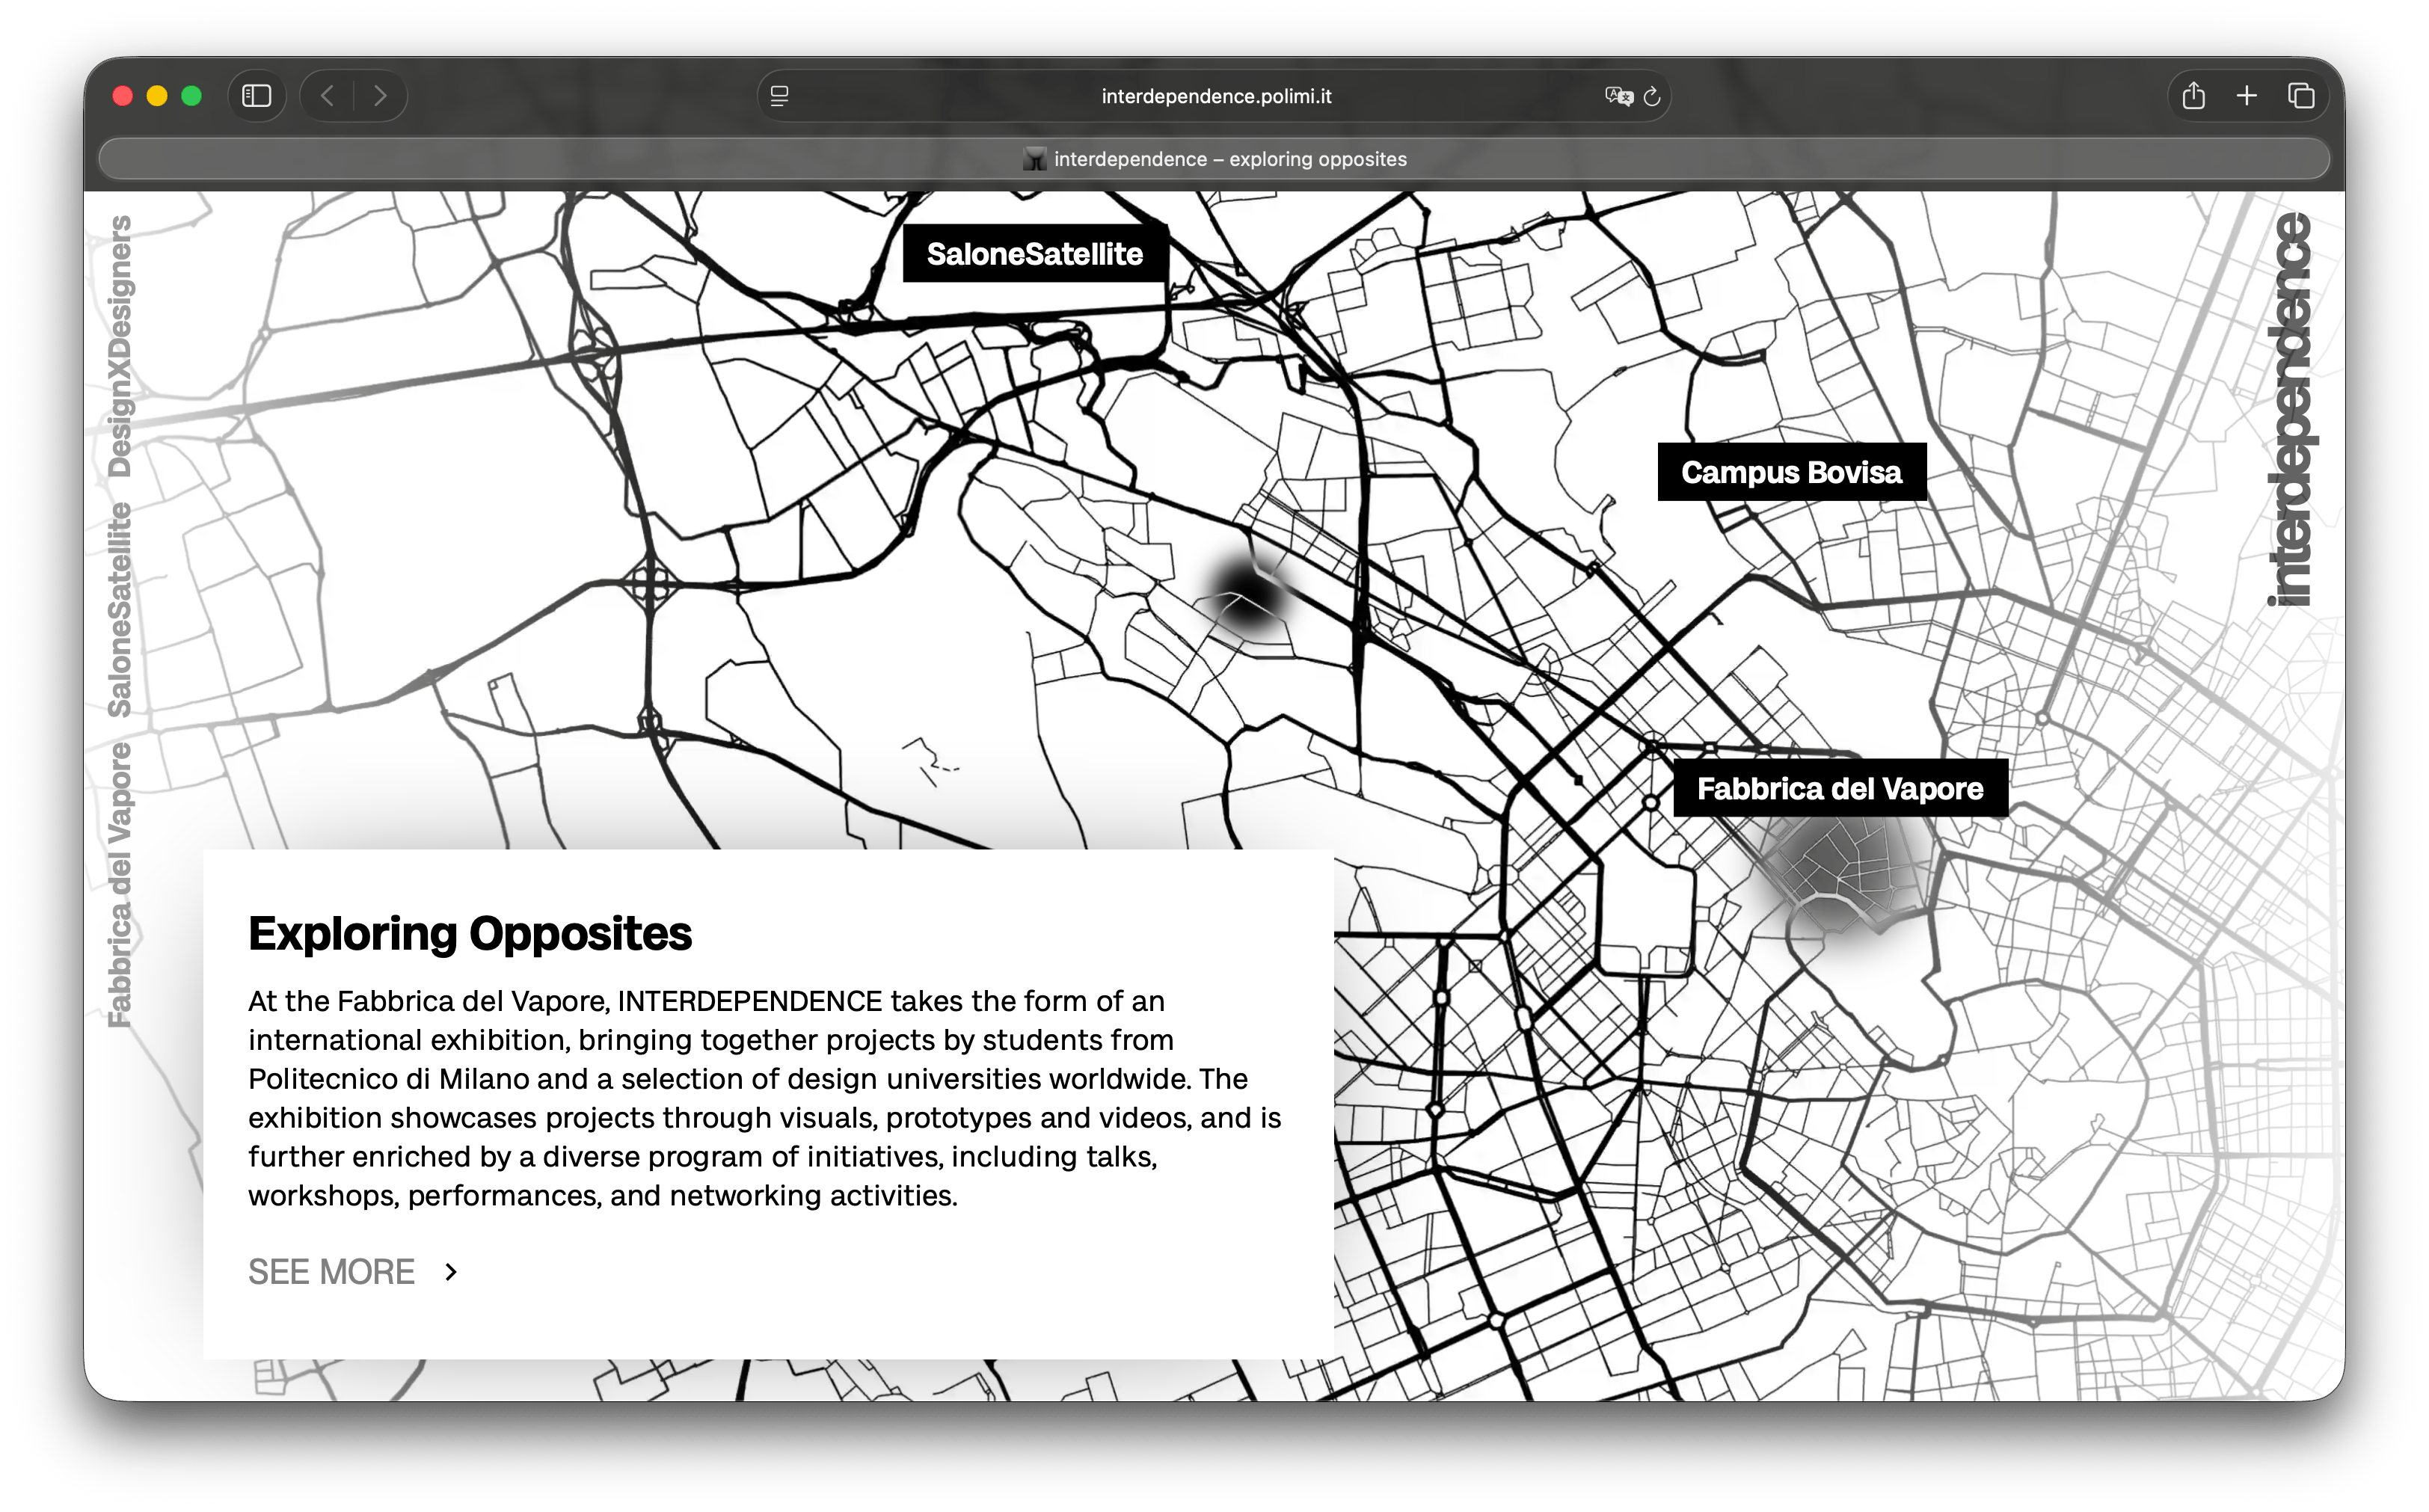
Task: Go back to previous page
Action: tap(327, 96)
